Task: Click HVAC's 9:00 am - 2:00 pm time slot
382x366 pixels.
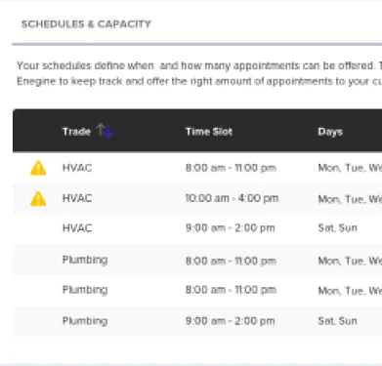Action: 231,228
